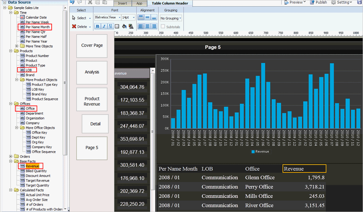
Task: Expand the Orders folder
Action: click(11, 157)
